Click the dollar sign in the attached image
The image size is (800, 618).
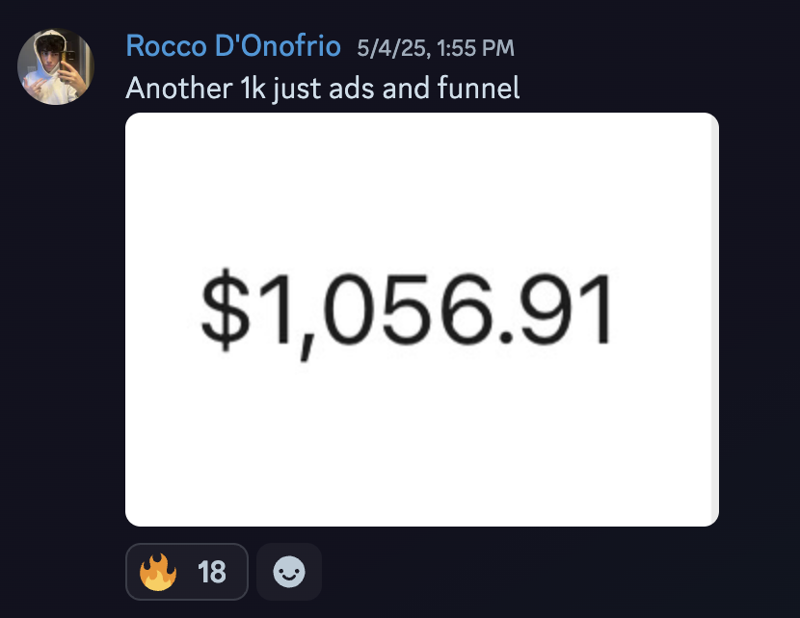[x=225, y=310]
